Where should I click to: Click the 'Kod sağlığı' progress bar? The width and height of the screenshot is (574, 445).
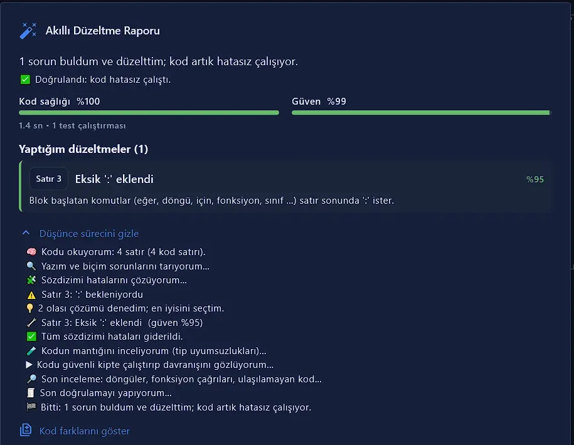149,113
